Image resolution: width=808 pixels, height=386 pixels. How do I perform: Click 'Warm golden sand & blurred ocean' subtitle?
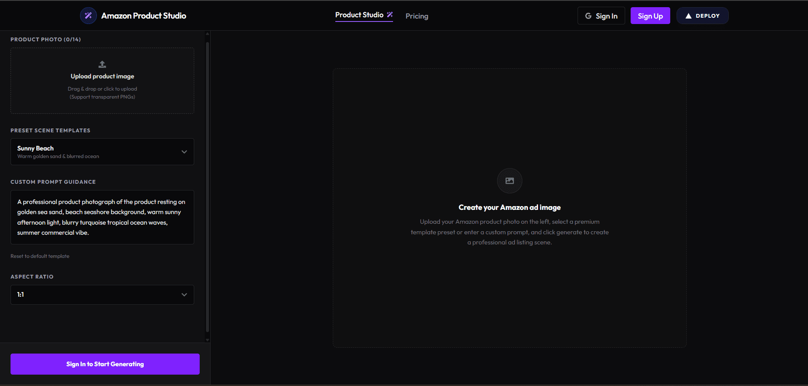pyautogui.click(x=58, y=156)
